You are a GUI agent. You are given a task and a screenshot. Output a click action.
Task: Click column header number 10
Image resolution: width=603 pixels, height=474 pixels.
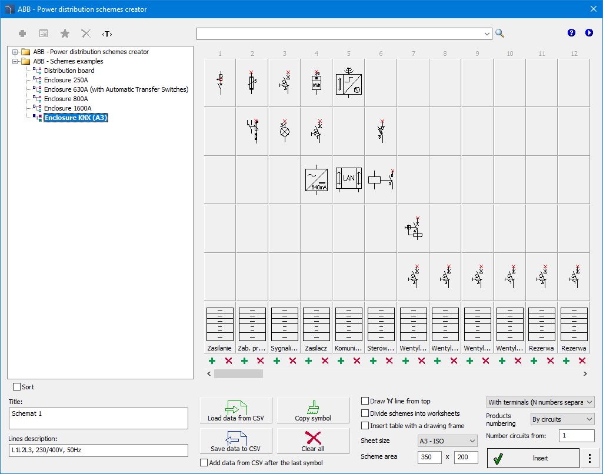(509, 54)
